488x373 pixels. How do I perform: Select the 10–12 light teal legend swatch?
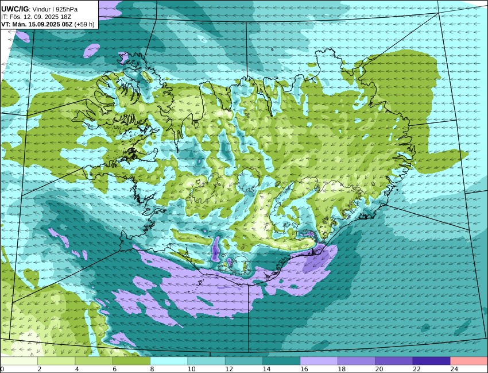[x=206, y=361]
